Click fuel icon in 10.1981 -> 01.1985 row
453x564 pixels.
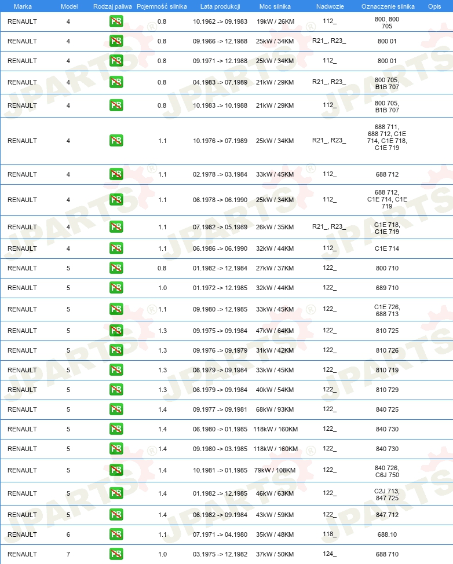tap(116, 470)
